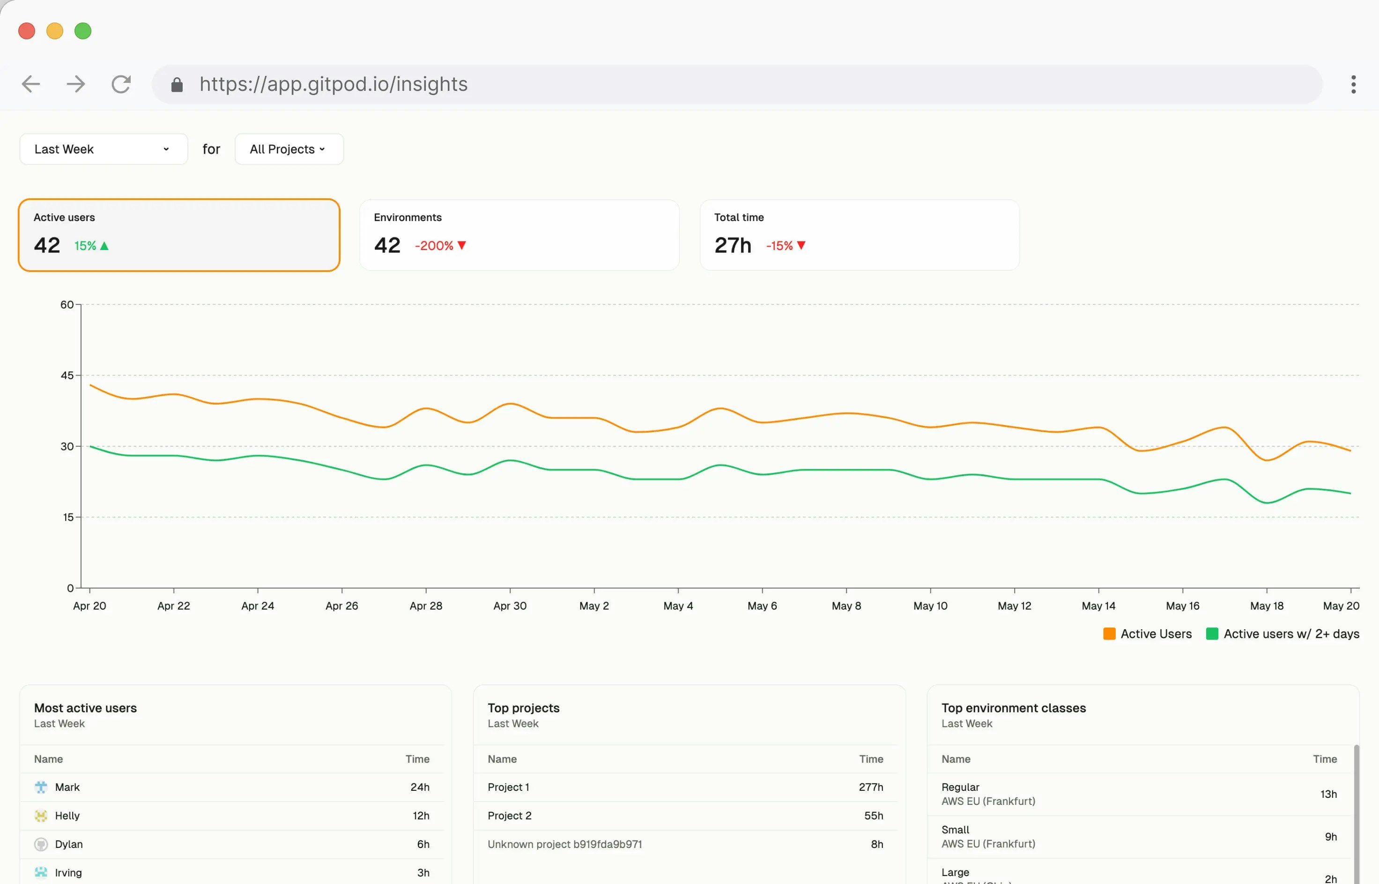Screen dimensions: 1379x884
Task: Click Helly's avatar icon
Action: (41, 816)
